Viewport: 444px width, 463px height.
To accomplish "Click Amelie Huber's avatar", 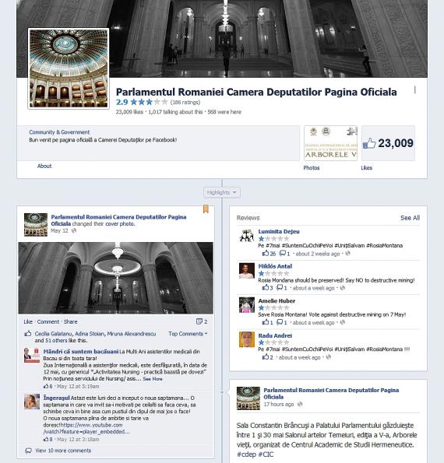I will [247, 305].
